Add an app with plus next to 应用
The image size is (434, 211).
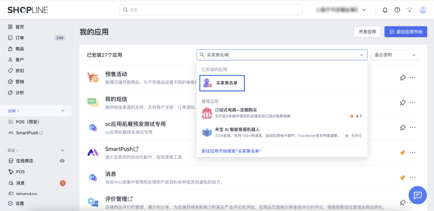coord(62,111)
